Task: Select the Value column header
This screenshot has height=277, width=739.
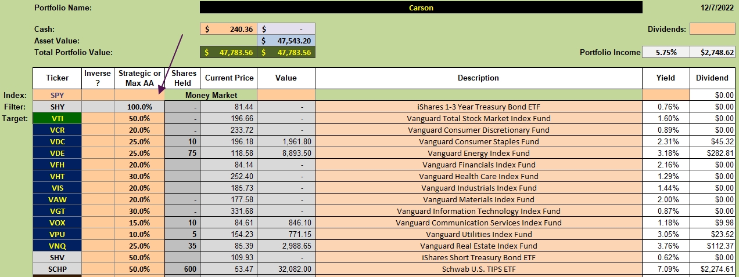Action: coord(286,78)
